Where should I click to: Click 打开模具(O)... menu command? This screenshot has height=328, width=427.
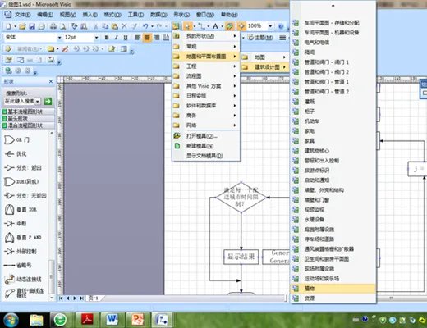coord(206,136)
